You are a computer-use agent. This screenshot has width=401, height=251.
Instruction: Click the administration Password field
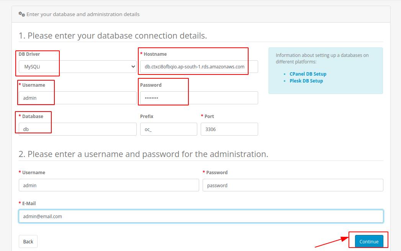coord(293,185)
